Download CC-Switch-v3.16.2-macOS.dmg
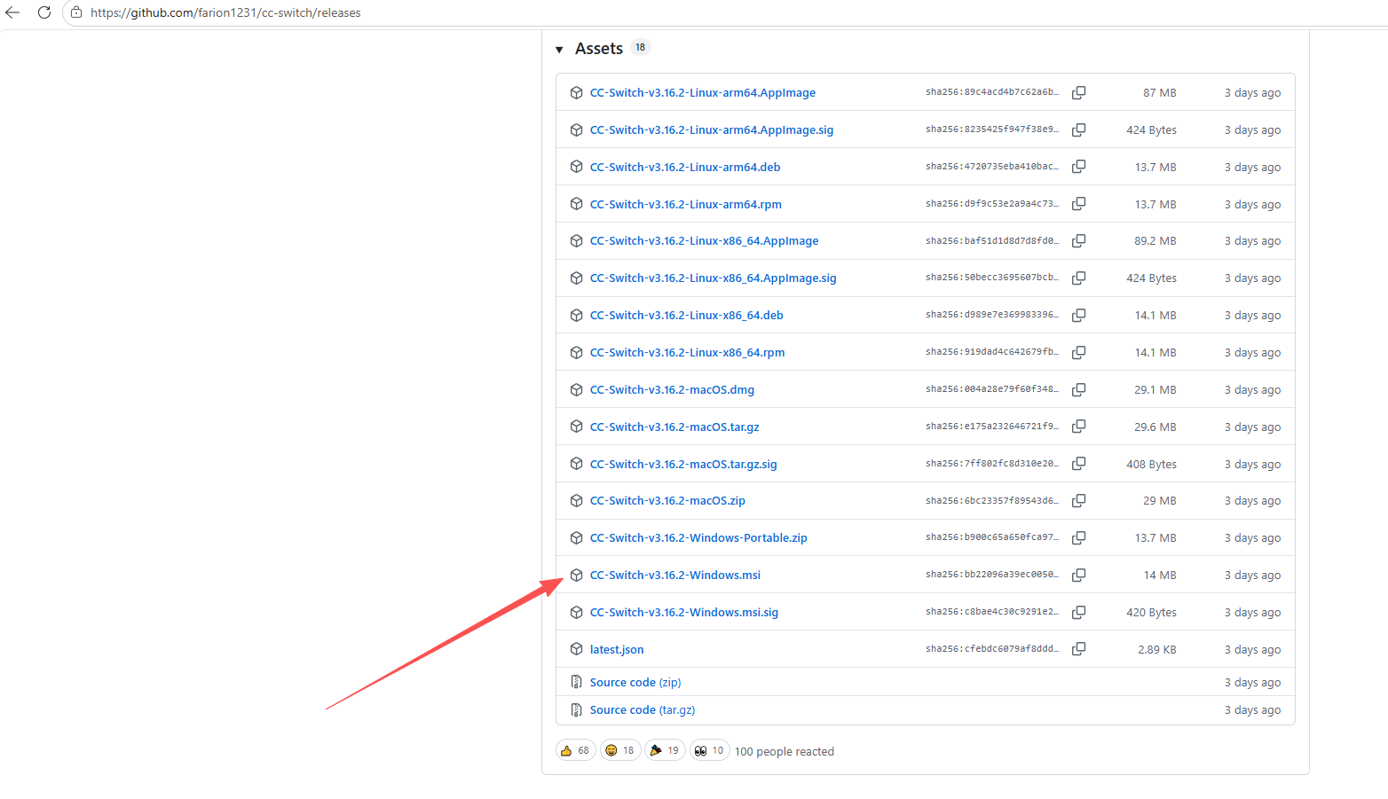Viewport: 1388px width, 799px height. (x=672, y=390)
